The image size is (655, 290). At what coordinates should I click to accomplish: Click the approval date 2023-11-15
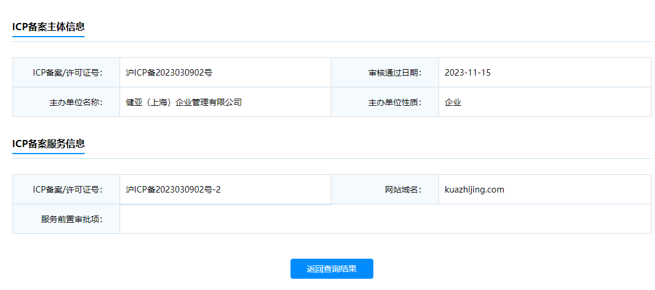click(x=467, y=73)
